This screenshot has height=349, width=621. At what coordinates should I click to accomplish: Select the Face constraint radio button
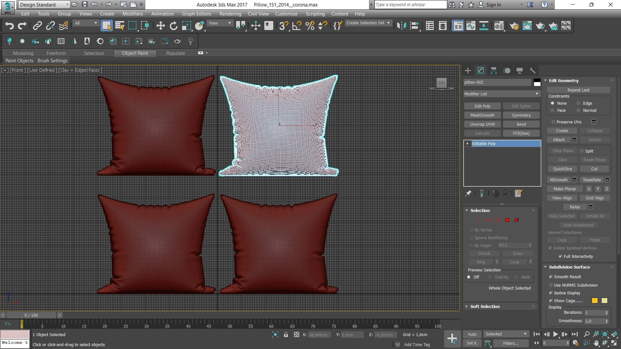click(552, 111)
